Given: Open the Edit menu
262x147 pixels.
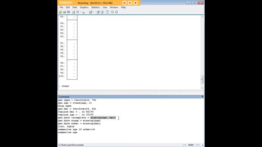Looking at the screenshot, I should pos(68,7).
